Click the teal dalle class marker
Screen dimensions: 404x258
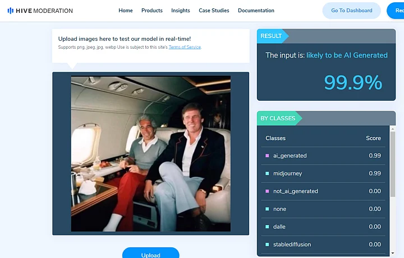pos(267,227)
